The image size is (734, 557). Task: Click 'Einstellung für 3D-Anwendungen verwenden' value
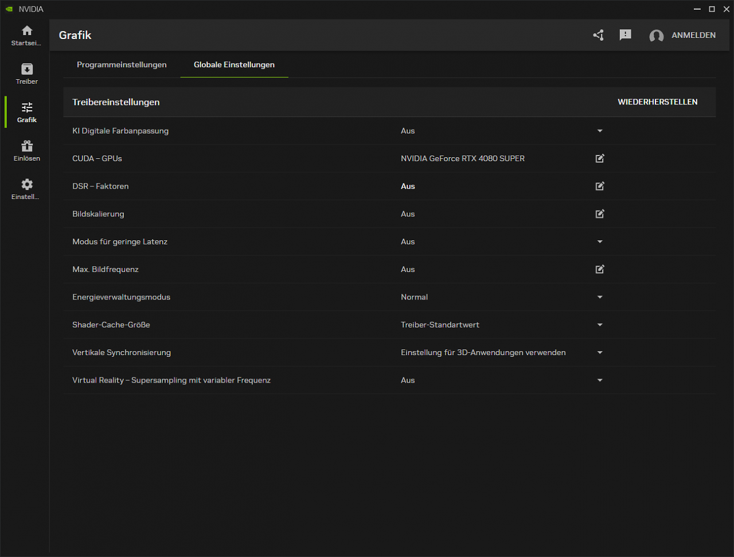(483, 352)
